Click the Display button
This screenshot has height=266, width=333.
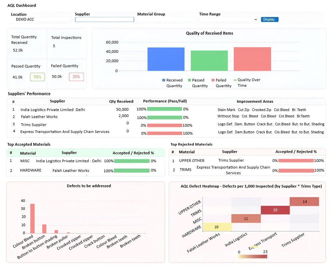click(269, 20)
